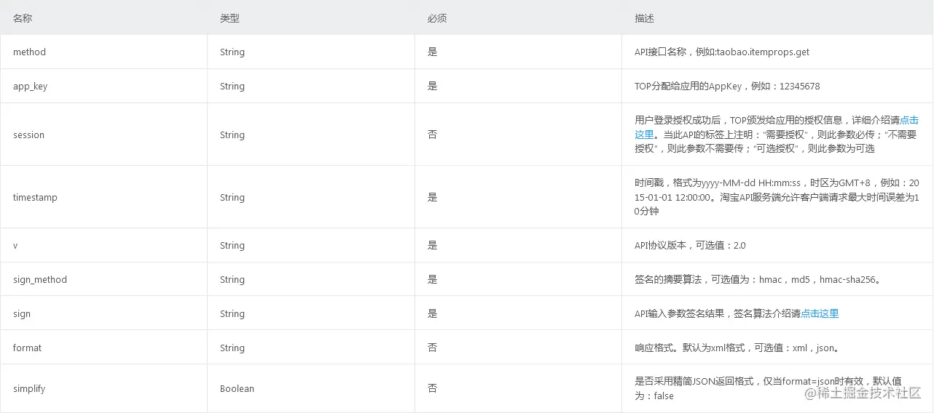The width and height of the screenshot is (934, 413).
Task: Select the timestamp parameter name cell
Action: [35, 198]
